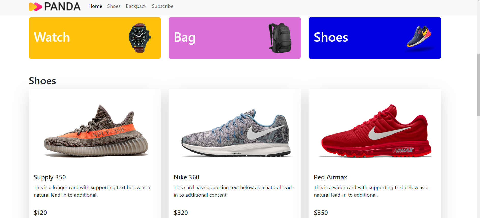This screenshot has width=480, height=218.
Task: Select the Shoes navigation item
Action: (x=114, y=6)
